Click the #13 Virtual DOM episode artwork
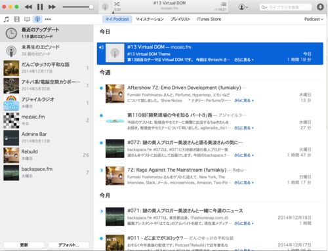 115,53
